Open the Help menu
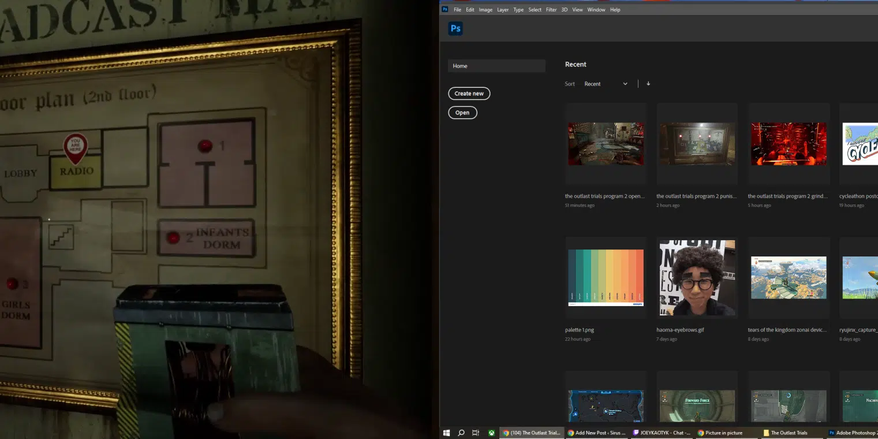This screenshot has width=878, height=439. [x=615, y=10]
